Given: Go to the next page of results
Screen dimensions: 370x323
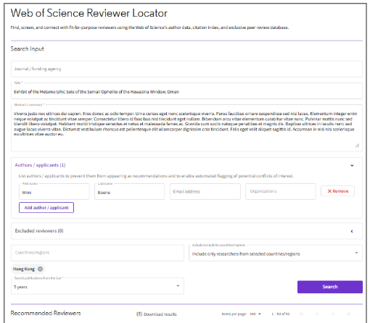Looking at the screenshot, I should [333, 314].
